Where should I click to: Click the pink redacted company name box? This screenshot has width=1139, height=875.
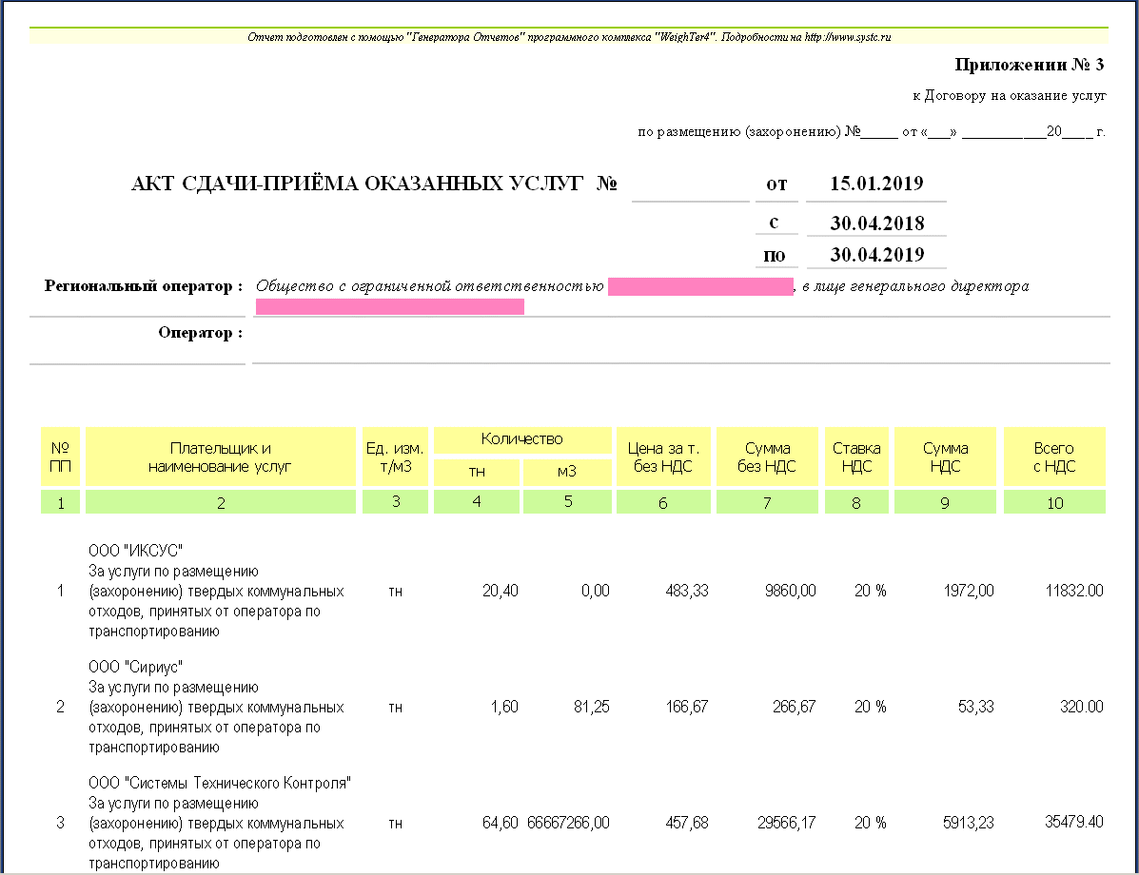tap(700, 286)
